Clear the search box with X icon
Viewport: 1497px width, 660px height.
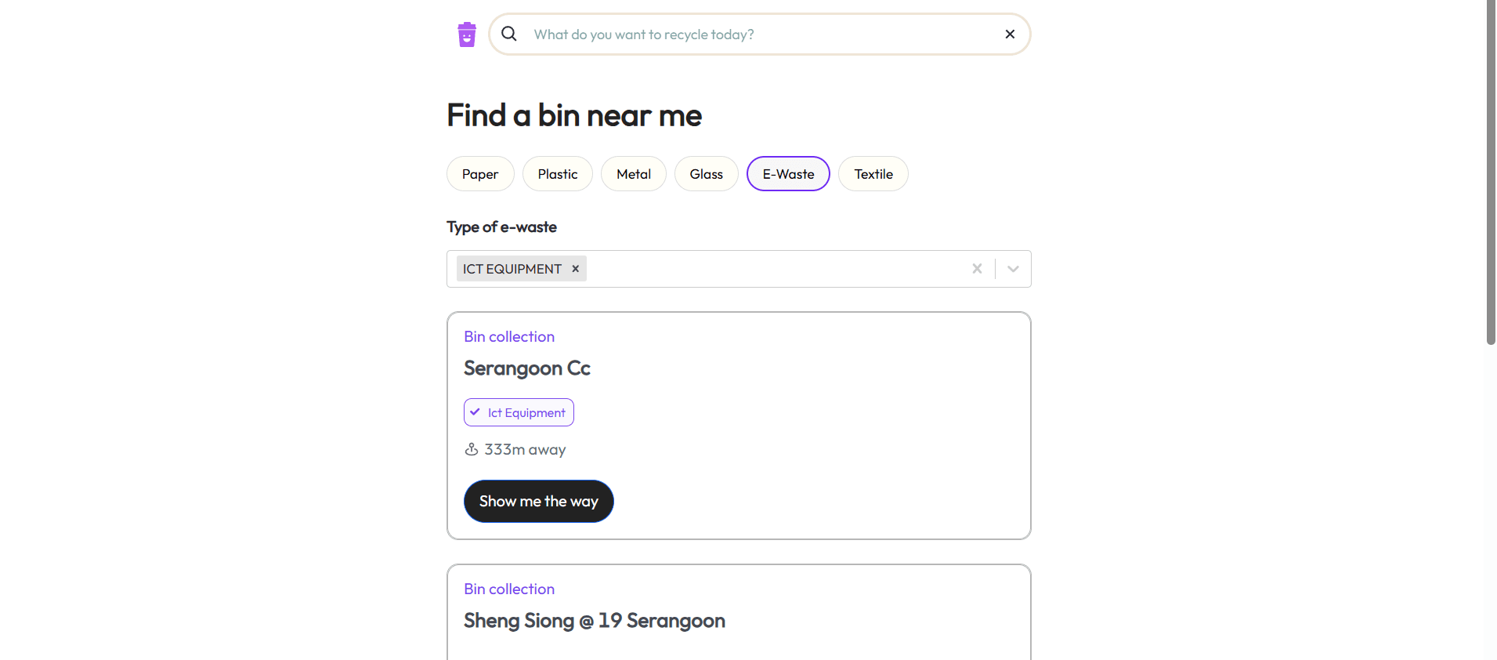pos(1010,34)
